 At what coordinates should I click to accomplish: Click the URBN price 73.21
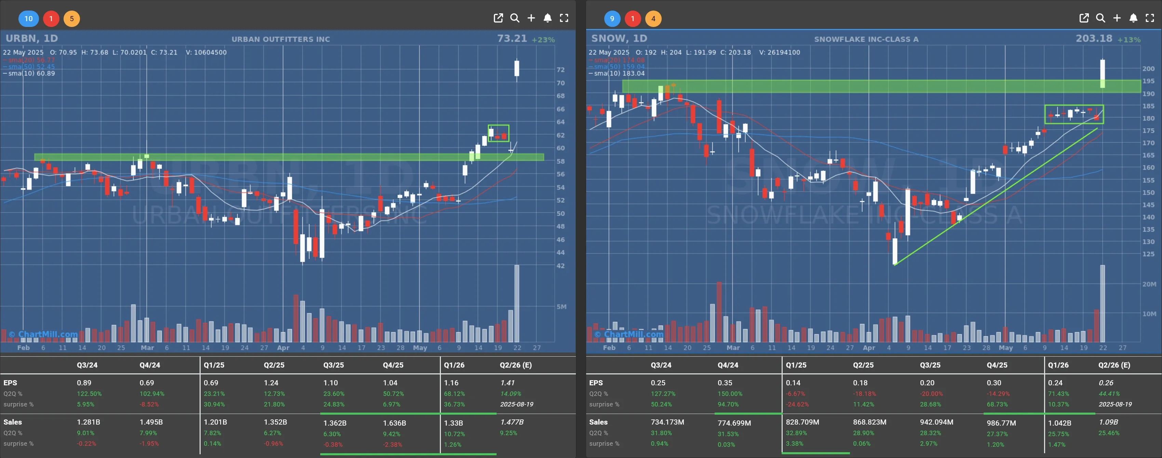point(512,38)
